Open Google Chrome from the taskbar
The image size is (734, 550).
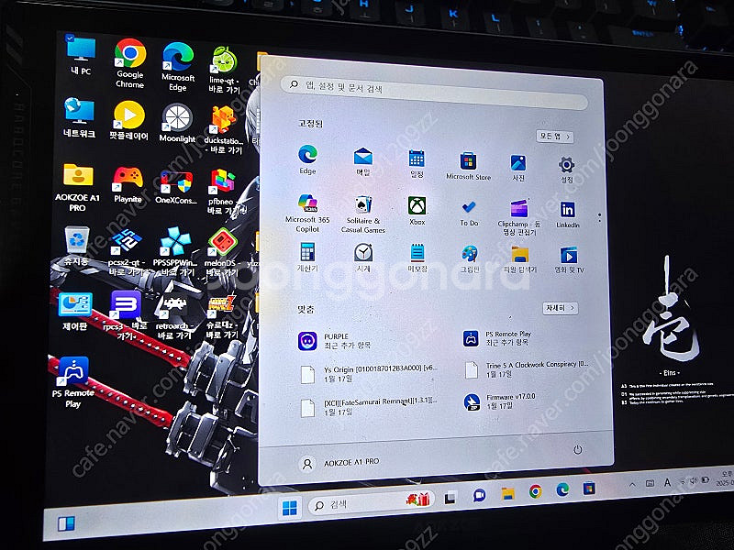(x=535, y=491)
